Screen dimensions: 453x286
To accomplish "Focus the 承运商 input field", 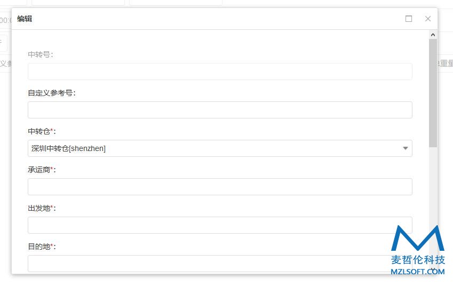I will [x=220, y=187].
